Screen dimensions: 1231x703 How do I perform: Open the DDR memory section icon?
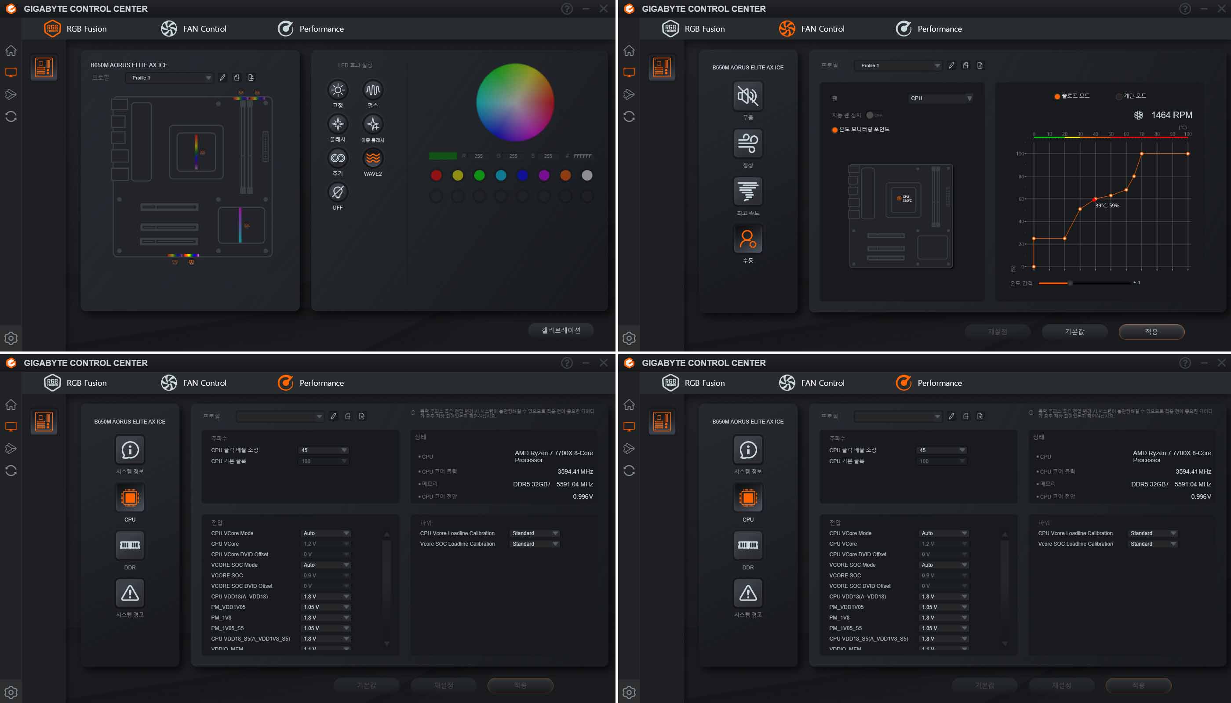tap(130, 545)
